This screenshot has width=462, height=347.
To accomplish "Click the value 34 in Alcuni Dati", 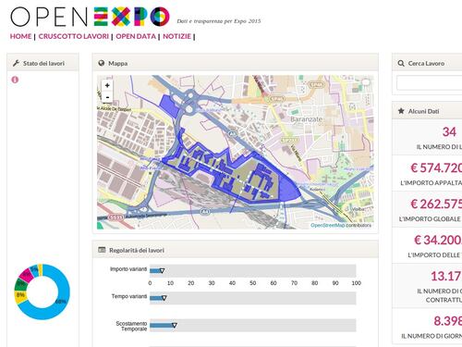I will click(x=449, y=132).
